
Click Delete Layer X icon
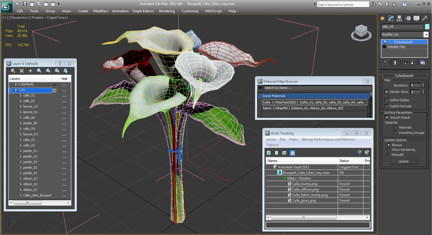[x=22, y=71]
